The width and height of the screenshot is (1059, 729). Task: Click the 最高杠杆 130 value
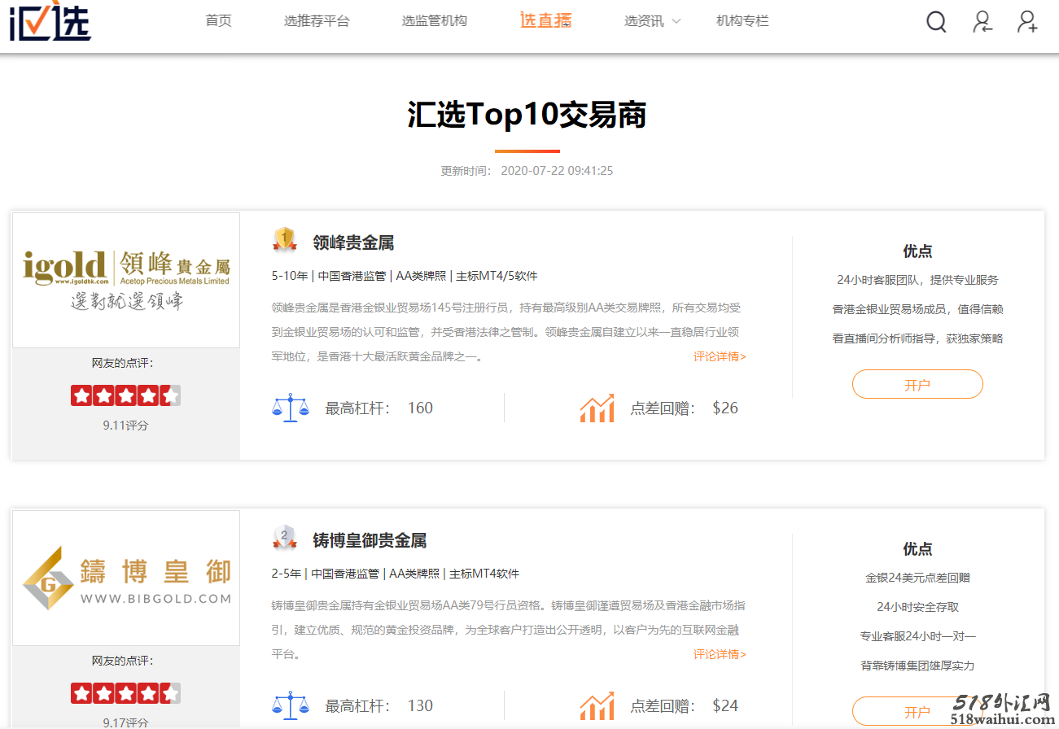click(420, 705)
